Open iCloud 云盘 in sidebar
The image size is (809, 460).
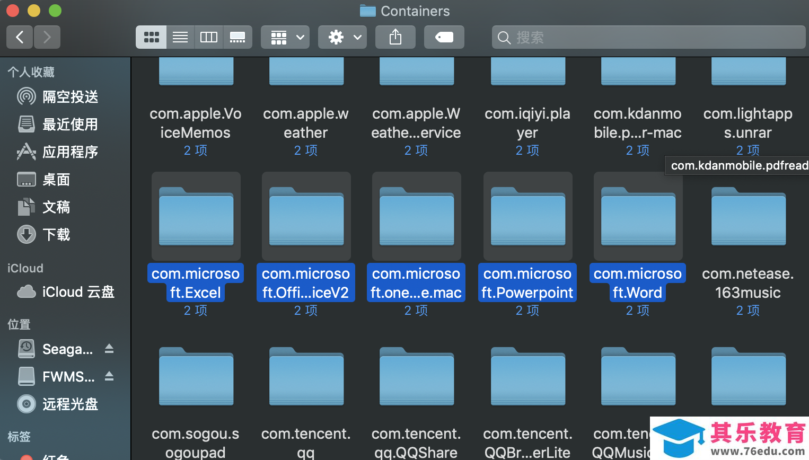click(x=66, y=292)
